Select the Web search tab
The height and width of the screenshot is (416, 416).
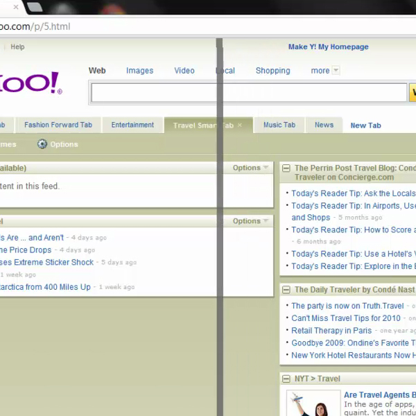[97, 71]
